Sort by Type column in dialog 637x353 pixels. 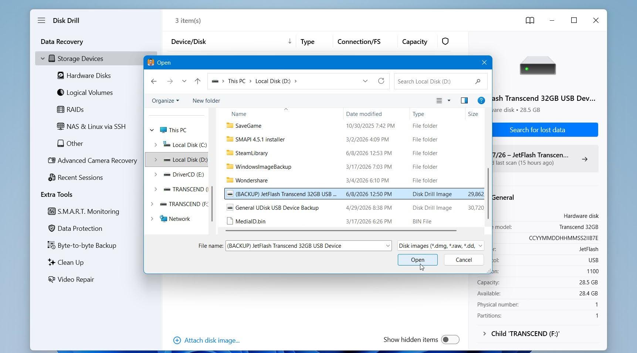coord(418,114)
